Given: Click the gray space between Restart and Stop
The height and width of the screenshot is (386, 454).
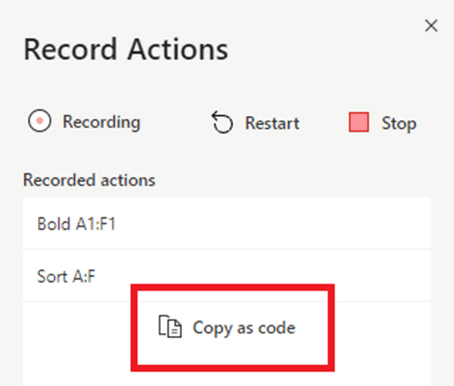Looking at the screenshot, I should click(x=323, y=123).
